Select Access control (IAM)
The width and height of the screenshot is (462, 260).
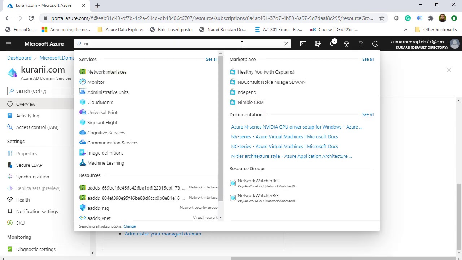(x=37, y=127)
